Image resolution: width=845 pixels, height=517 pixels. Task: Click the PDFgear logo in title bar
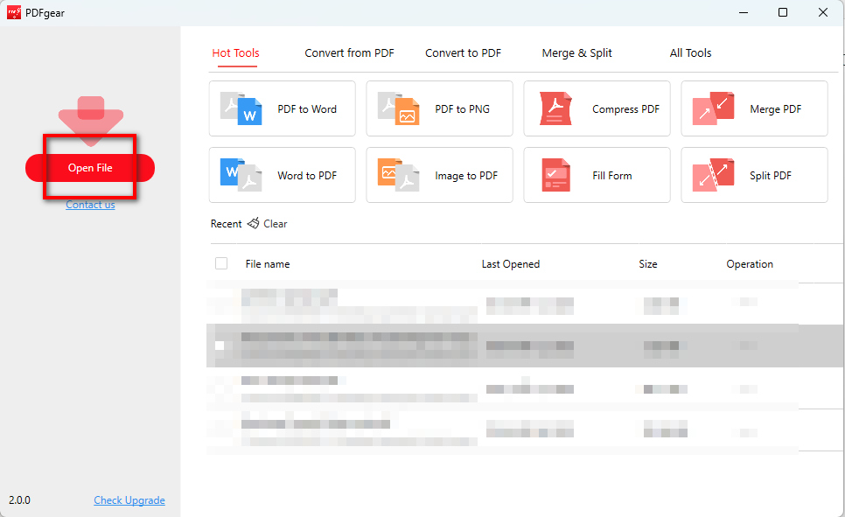pos(14,12)
